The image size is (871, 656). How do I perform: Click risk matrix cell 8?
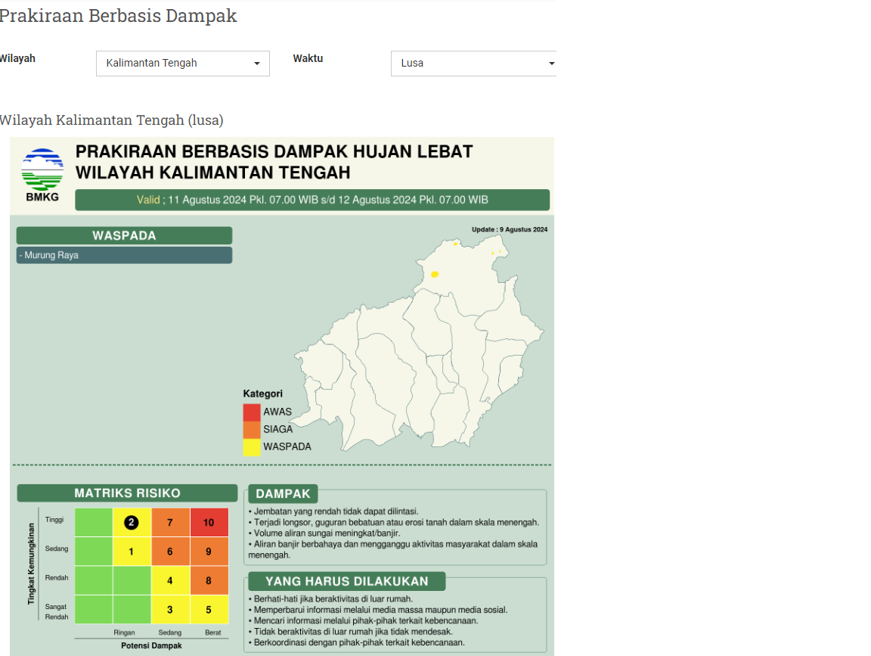coord(209,580)
